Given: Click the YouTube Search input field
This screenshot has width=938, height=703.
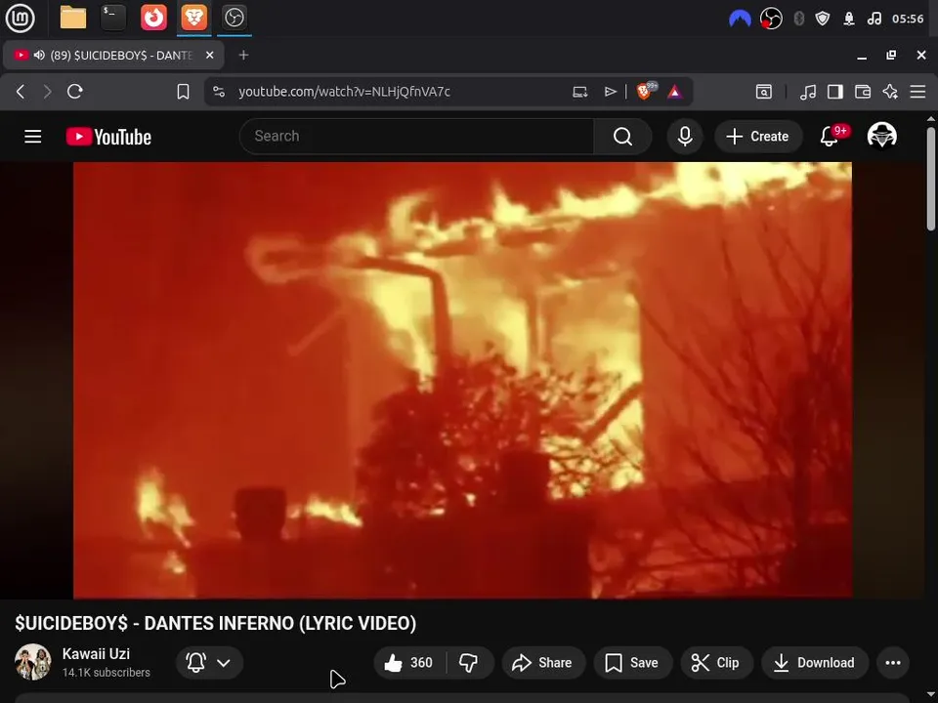Looking at the screenshot, I should coord(416,137).
